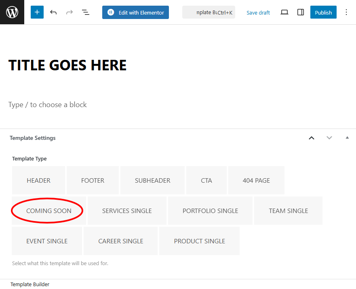The width and height of the screenshot is (356, 289).
Task: Click the laptop preview view icon
Action: point(284,12)
